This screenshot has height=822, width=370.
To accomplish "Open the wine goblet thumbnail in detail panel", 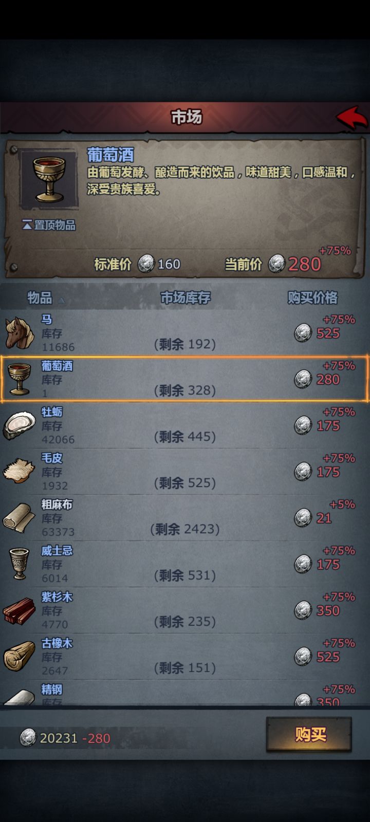I will pos(49,179).
